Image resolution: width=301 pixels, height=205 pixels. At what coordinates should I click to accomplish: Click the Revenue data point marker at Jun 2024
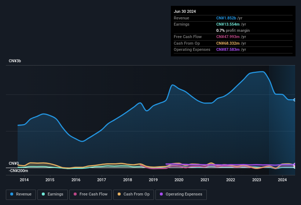[x=295, y=100]
